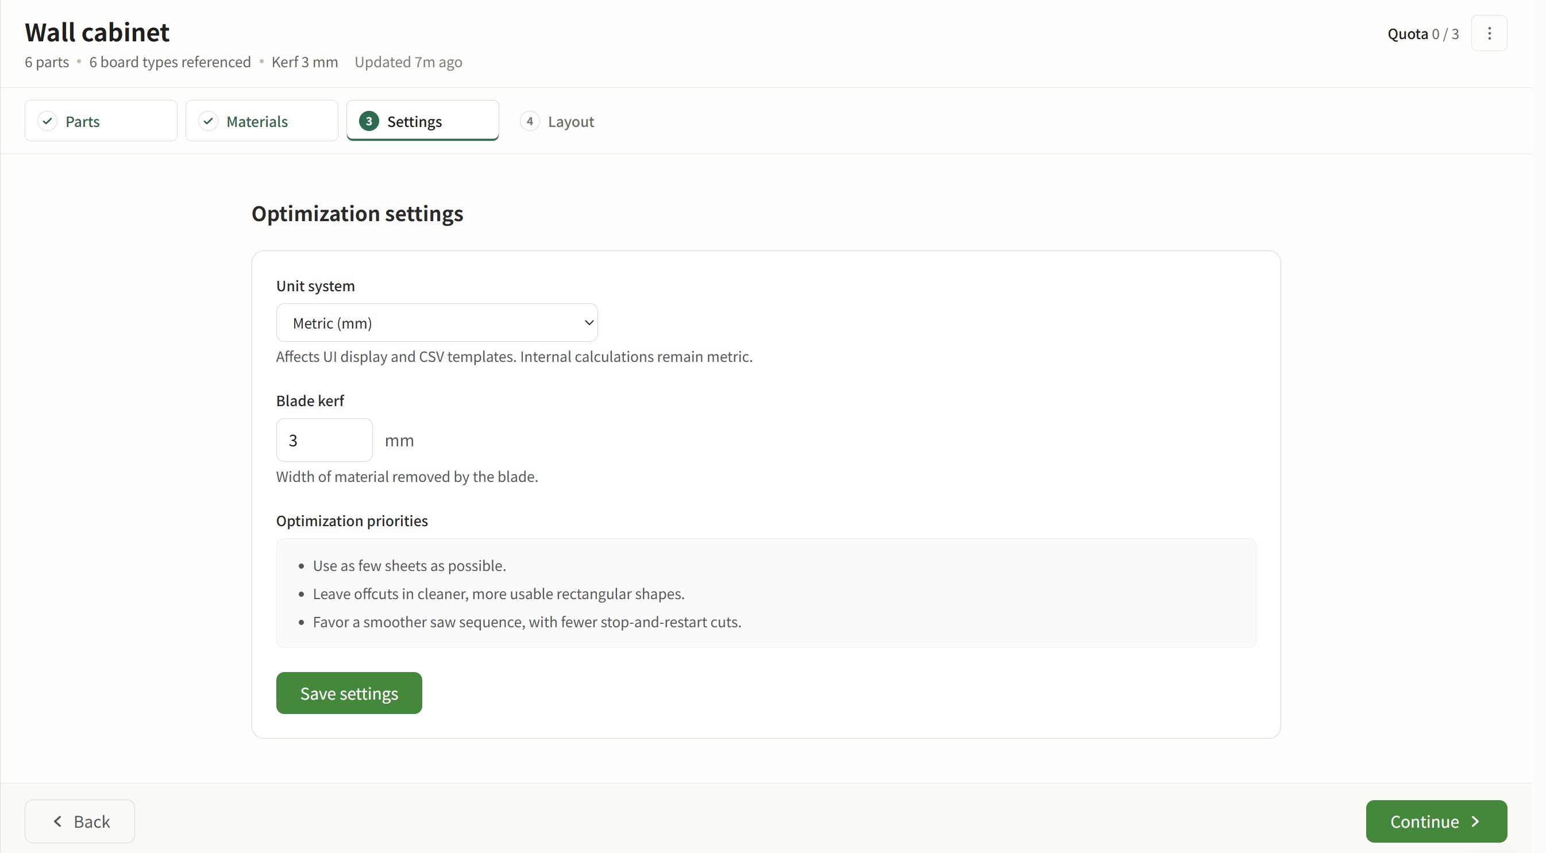Viewport: 1546px width, 853px height.
Task: Click the Unit system dropdown arrow
Action: pyautogui.click(x=589, y=323)
